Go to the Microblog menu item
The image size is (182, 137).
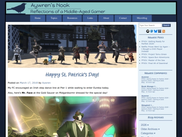142,18
